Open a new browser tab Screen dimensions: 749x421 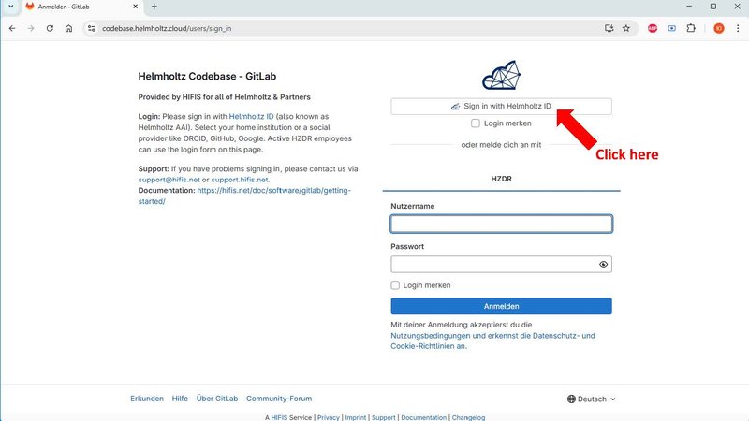tap(154, 7)
